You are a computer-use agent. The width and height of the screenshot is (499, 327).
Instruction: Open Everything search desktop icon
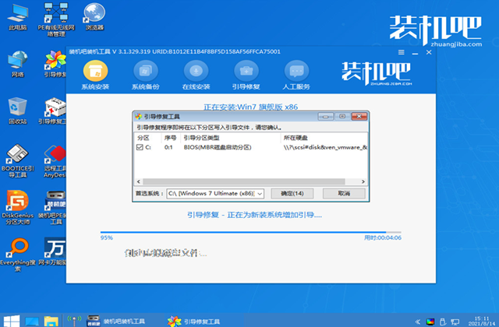tap(16, 249)
